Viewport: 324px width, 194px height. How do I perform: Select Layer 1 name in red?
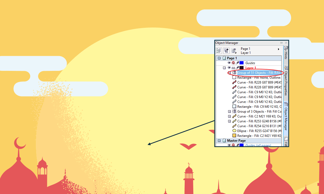click(x=251, y=68)
